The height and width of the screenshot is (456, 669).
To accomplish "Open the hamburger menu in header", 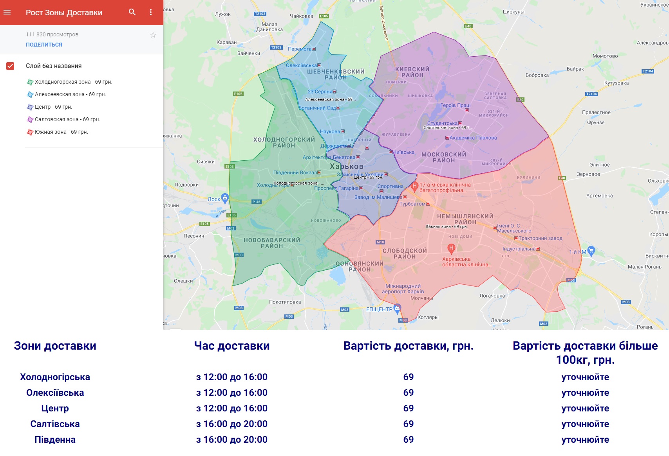I will [x=7, y=12].
